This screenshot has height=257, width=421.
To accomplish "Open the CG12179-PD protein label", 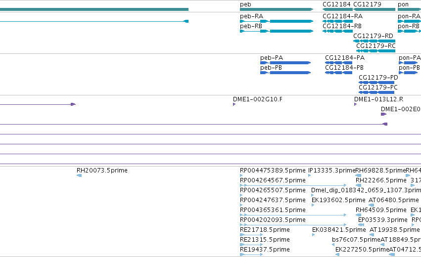I will tap(378, 78).
